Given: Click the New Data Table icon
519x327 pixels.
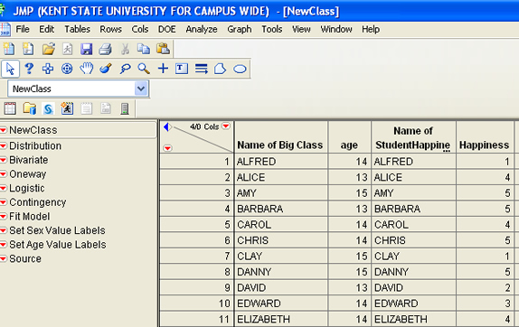Looking at the screenshot, I should pos(9,49).
